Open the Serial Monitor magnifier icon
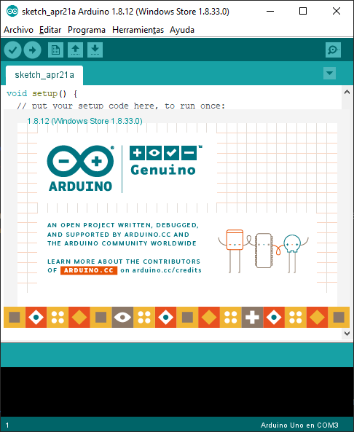This screenshot has height=432, width=354. coord(333,50)
